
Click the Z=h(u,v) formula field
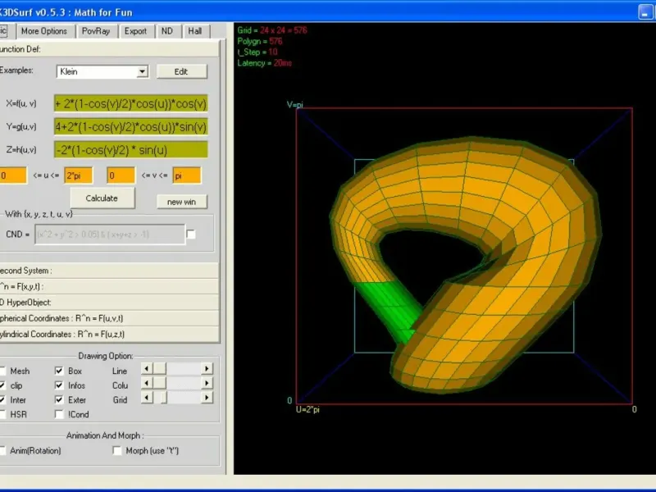pyautogui.click(x=131, y=150)
